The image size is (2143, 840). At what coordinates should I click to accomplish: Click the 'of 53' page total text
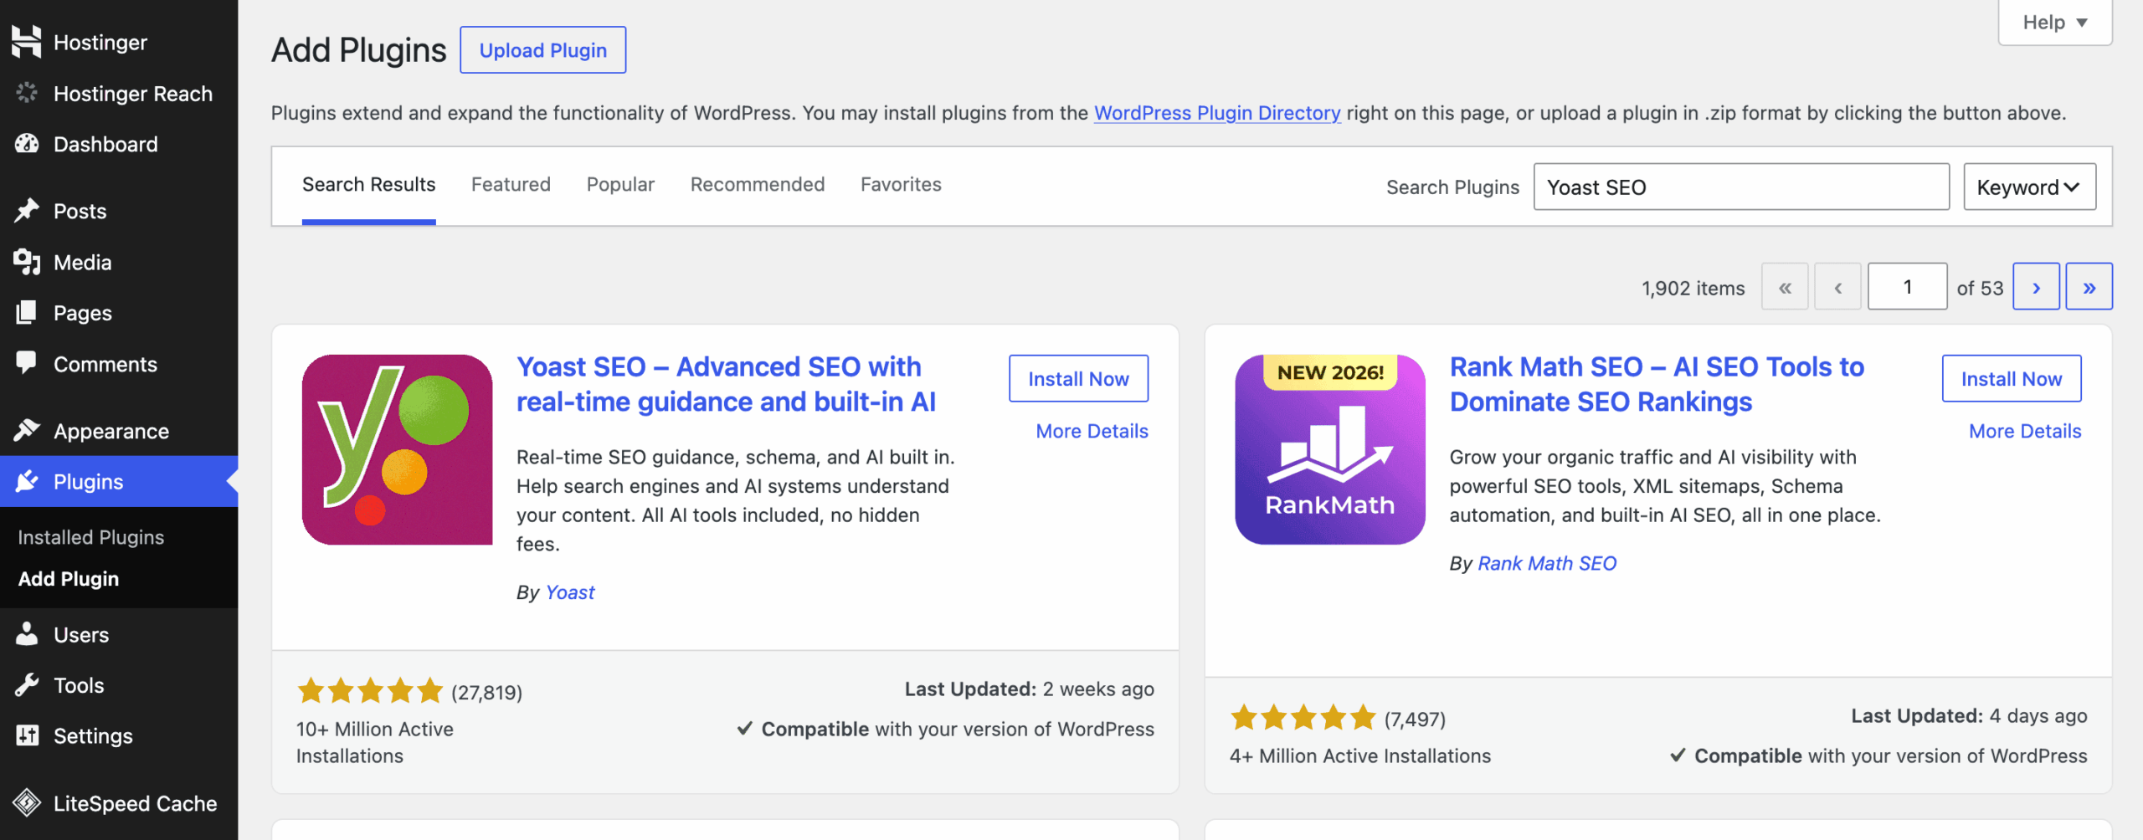[1980, 288]
